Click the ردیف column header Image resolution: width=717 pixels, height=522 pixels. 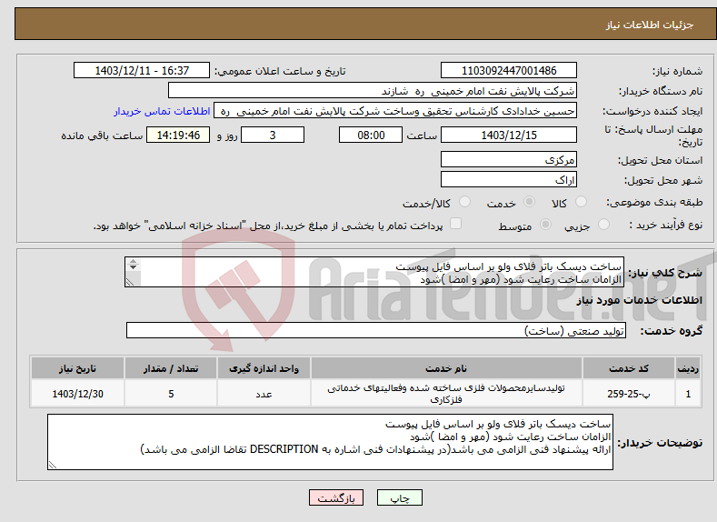click(x=688, y=368)
